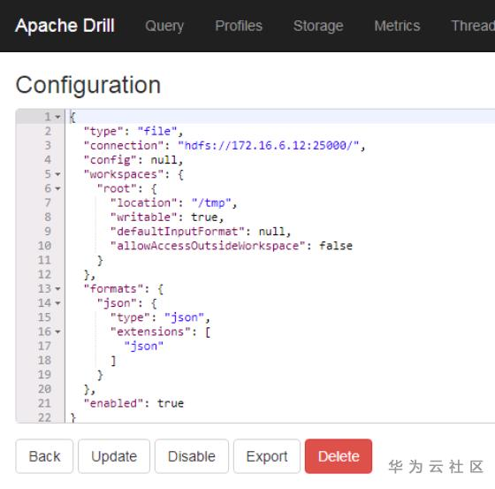Collapse the extensions array on line 16
495x489 pixels.
pyautogui.click(x=57, y=332)
